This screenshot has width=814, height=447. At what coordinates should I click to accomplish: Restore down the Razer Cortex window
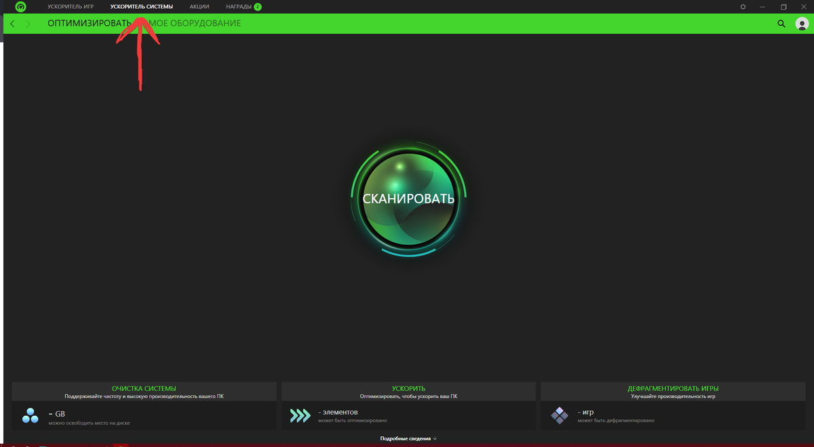[x=783, y=7]
